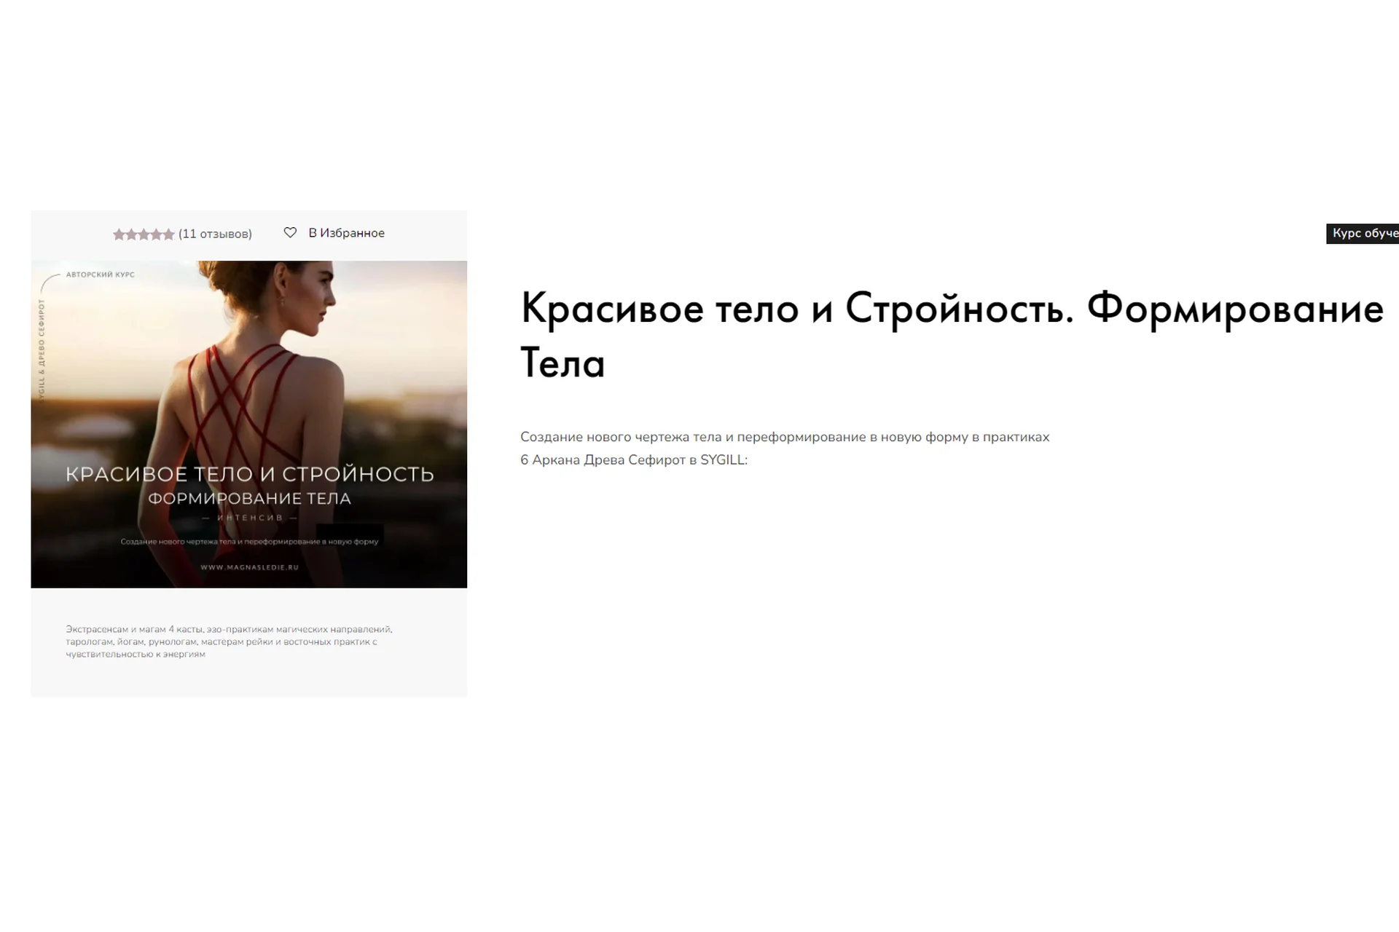Screen dimensions: 1399x932
Task: Click vertical "SYGILL & ДРЕВО СЕФИРОТ" label on the cover
Action: click(42, 349)
